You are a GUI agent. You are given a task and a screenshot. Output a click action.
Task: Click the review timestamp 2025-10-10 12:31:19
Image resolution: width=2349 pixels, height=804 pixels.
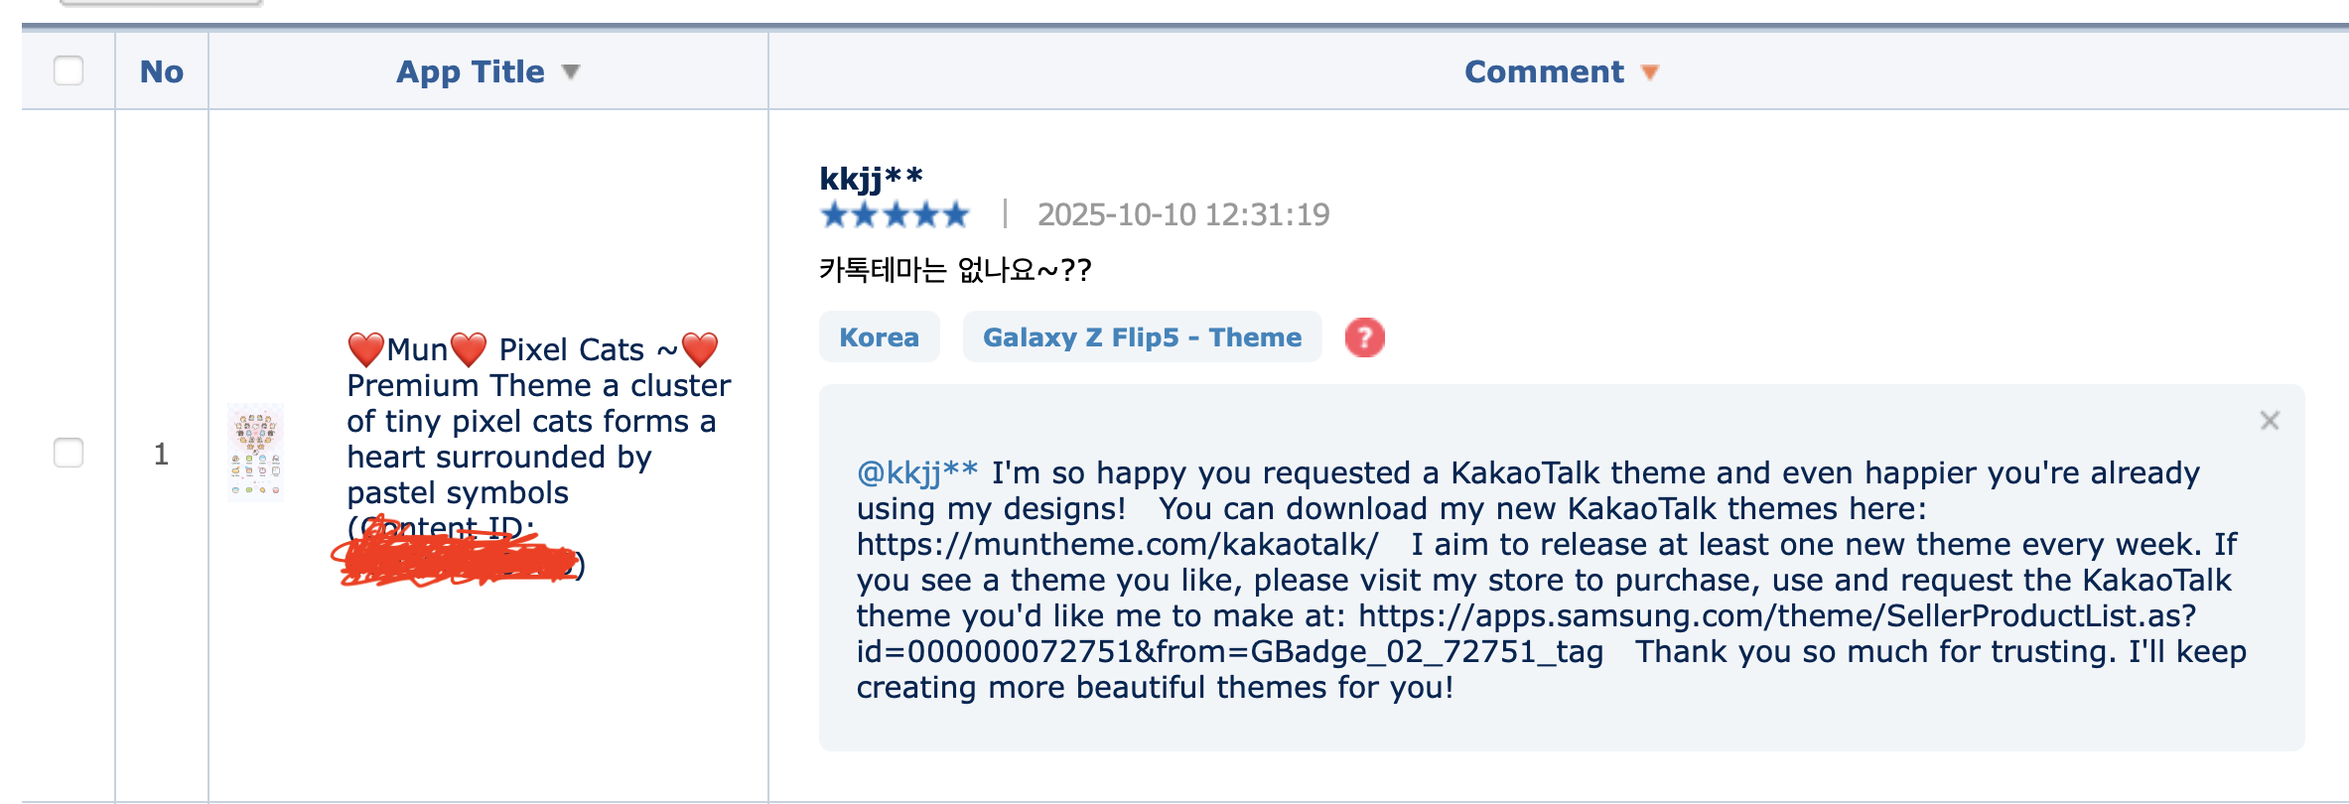[1182, 213]
